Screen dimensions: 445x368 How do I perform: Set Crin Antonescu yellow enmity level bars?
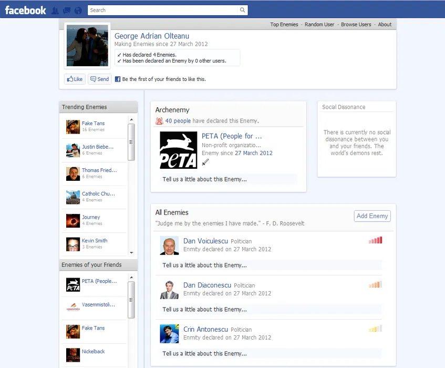[x=376, y=329]
